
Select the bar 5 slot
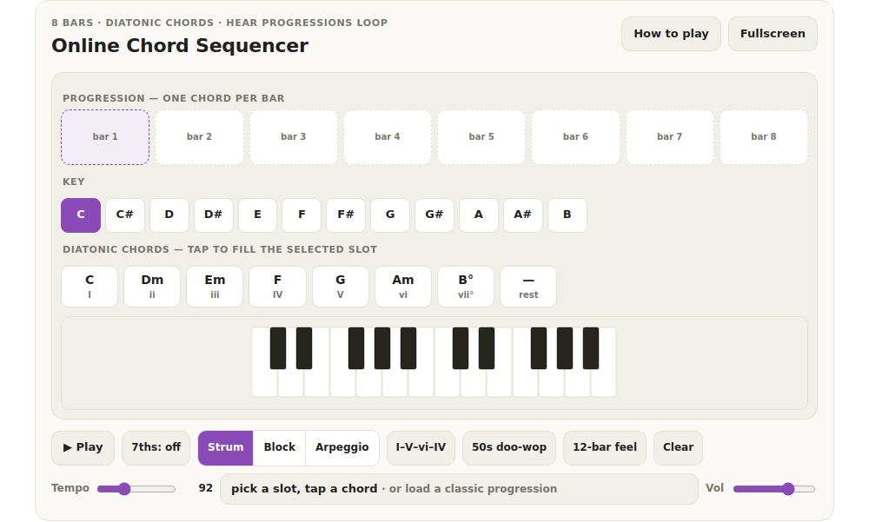pos(481,137)
